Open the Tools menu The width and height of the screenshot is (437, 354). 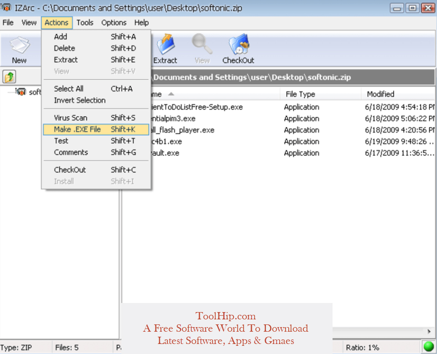pos(85,22)
